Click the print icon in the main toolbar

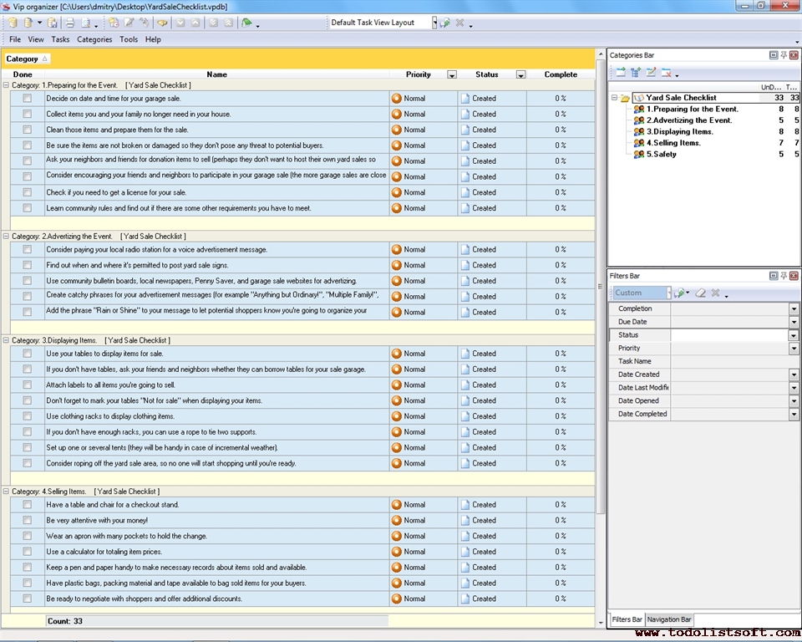(70, 23)
